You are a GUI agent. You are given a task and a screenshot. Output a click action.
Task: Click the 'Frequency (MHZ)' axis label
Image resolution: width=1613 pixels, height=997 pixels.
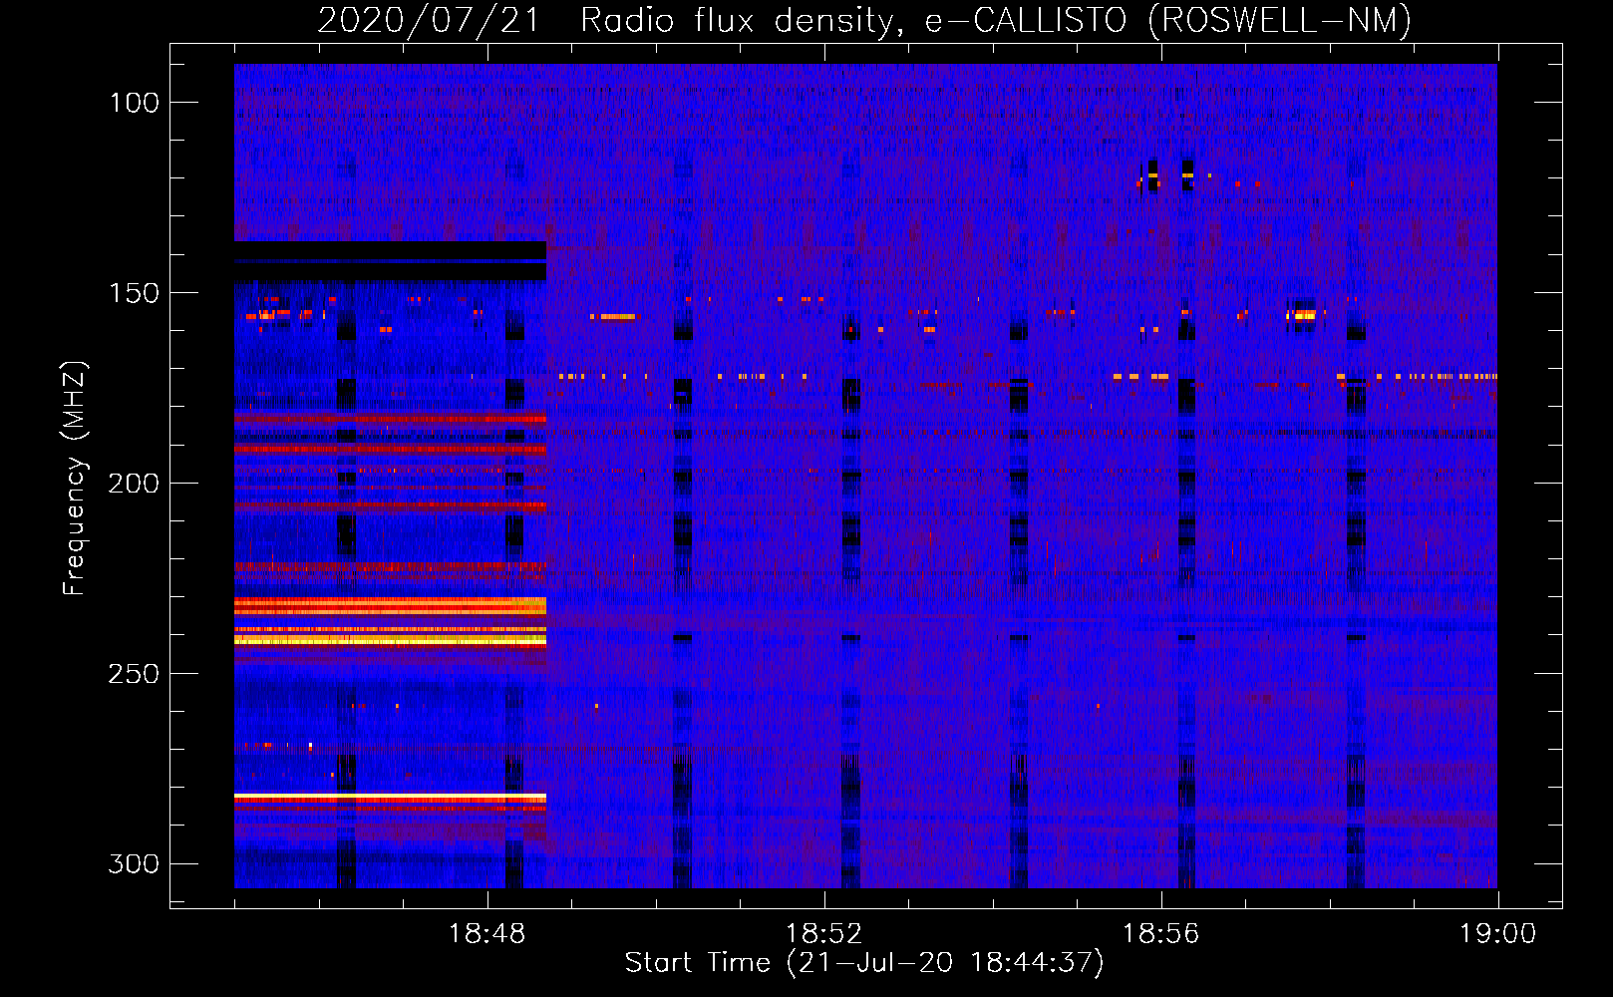(75, 478)
